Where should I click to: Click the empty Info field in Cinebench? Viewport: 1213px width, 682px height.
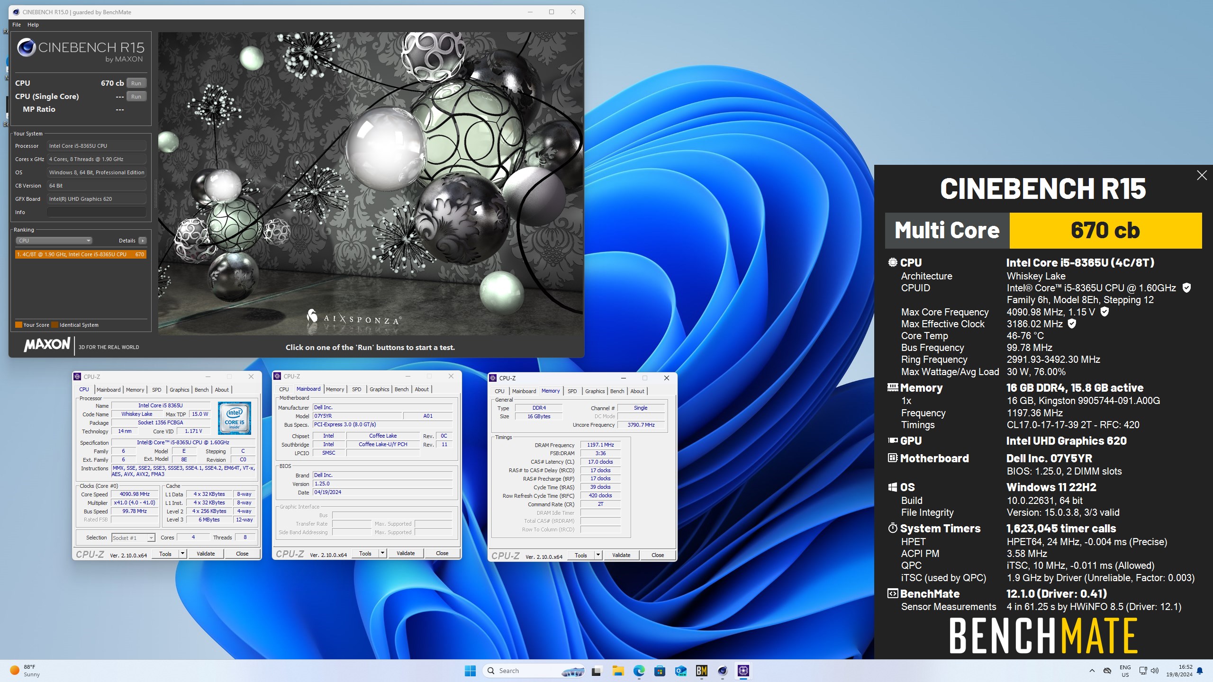coord(96,212)
